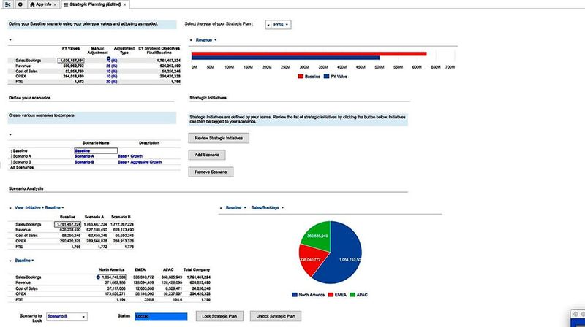Click the Scenario B column header in analysis
Image resolution: width=585 pixels, height=327 pixels.
pyautogui.click(x=121, y=217)
